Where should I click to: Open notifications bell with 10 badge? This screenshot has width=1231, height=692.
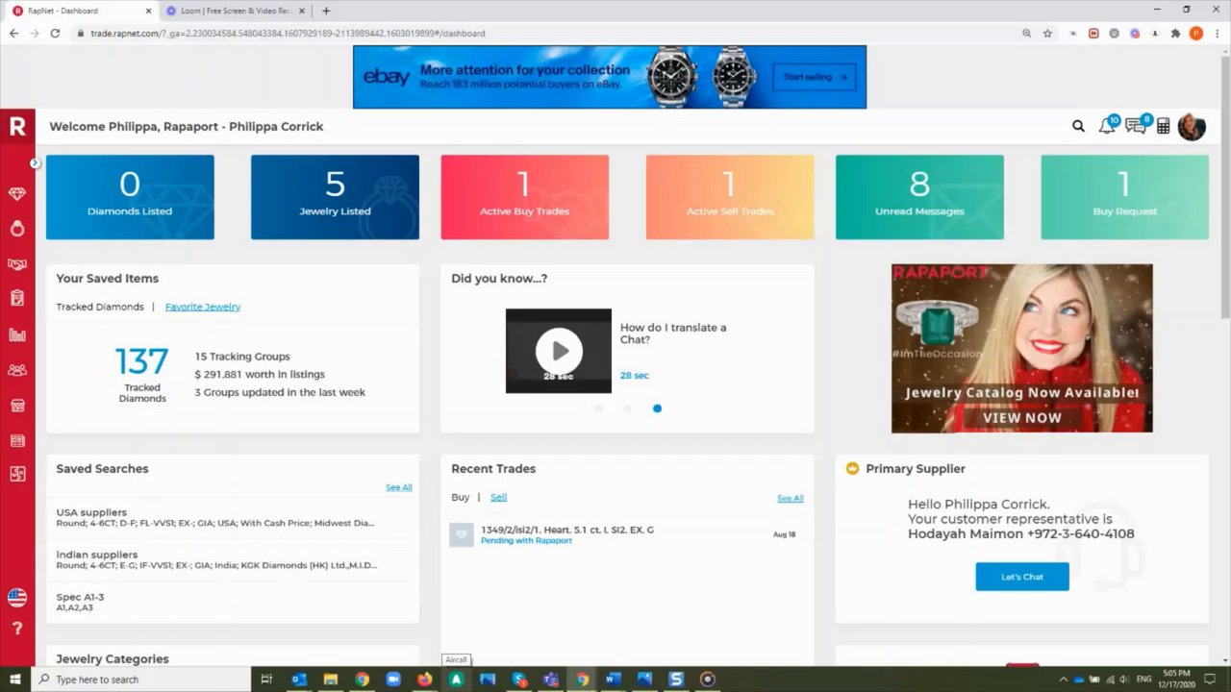(x=1108, y=126)
